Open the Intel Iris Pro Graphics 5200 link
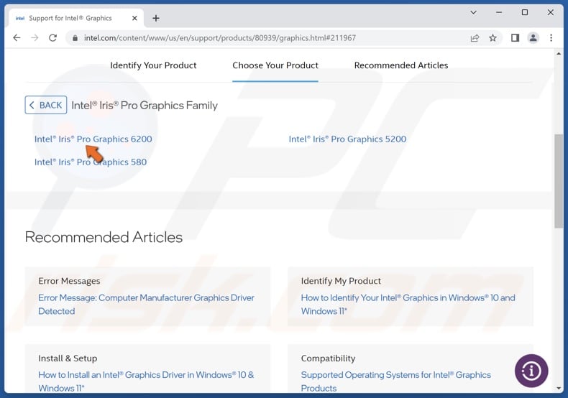Viewport: 568px width, 398px height. coord(347,139)
